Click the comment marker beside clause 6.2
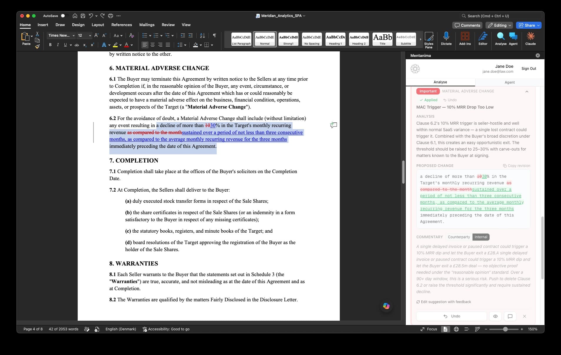The image size is (561, 355). click(333, 125)
